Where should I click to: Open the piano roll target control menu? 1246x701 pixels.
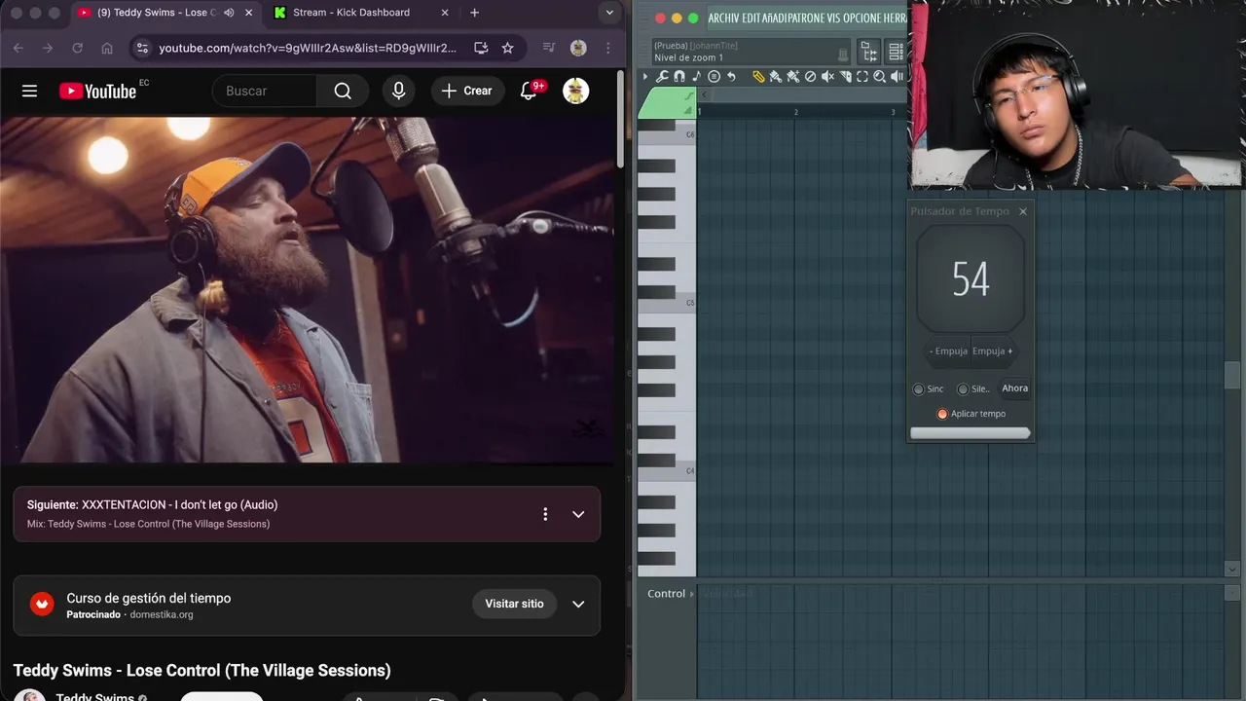[714, 76]
